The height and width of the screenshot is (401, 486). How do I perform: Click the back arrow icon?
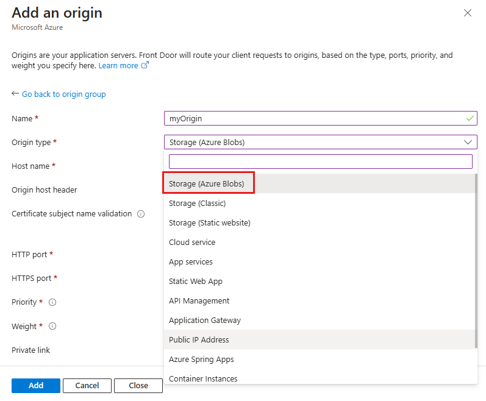tap(15, 93)
